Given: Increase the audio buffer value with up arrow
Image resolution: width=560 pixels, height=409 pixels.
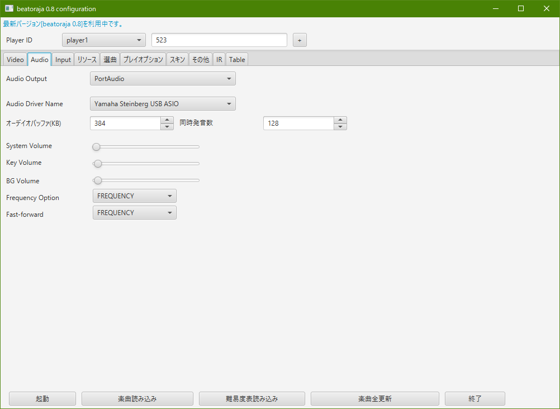Looking at the screenshot, I should (167, 120).
